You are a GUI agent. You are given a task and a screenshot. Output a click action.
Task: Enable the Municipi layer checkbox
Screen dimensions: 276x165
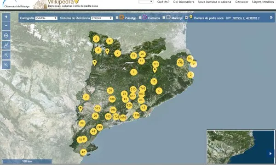point(164,18)
